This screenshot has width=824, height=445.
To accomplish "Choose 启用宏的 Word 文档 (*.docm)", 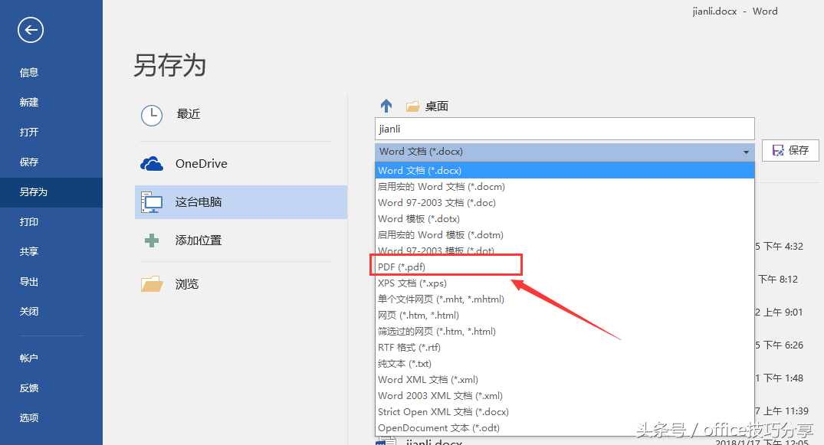I will click(x=564, y=187).
